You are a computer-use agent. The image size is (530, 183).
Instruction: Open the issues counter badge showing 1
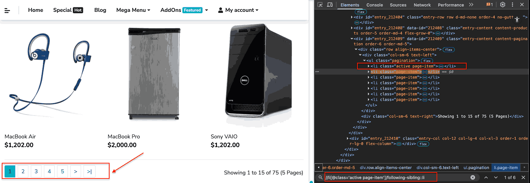tap(489, 5)
